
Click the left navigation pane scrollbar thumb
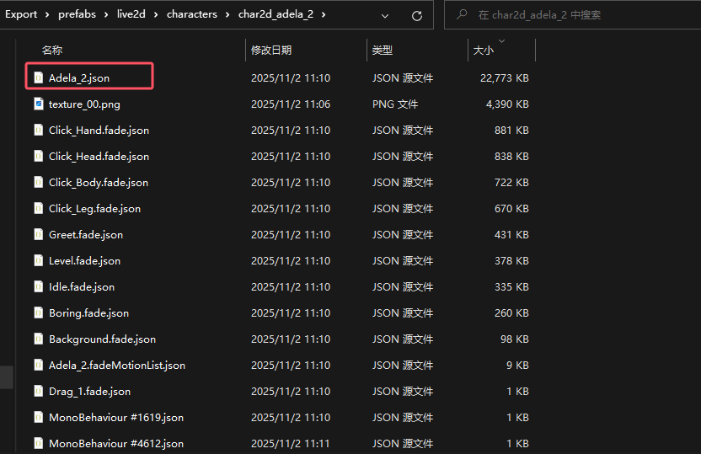tap(6, 377)
